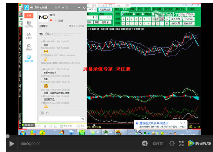
Task: Open the Windows Start menu orb
Action: click(x=23, y=132)
